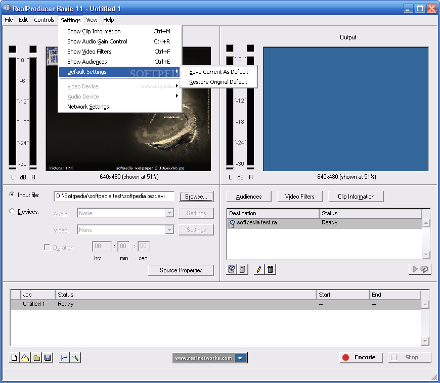Click the Output preview video pane
This screenshot has height=383, width=440.
[x=346, y=109]
